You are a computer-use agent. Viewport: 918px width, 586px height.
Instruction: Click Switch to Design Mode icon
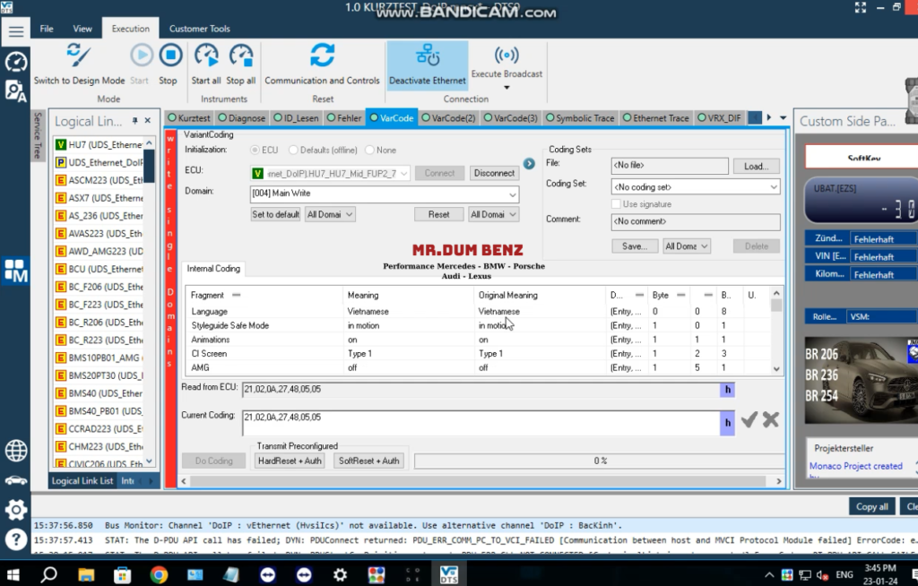(x=79, y=56)
